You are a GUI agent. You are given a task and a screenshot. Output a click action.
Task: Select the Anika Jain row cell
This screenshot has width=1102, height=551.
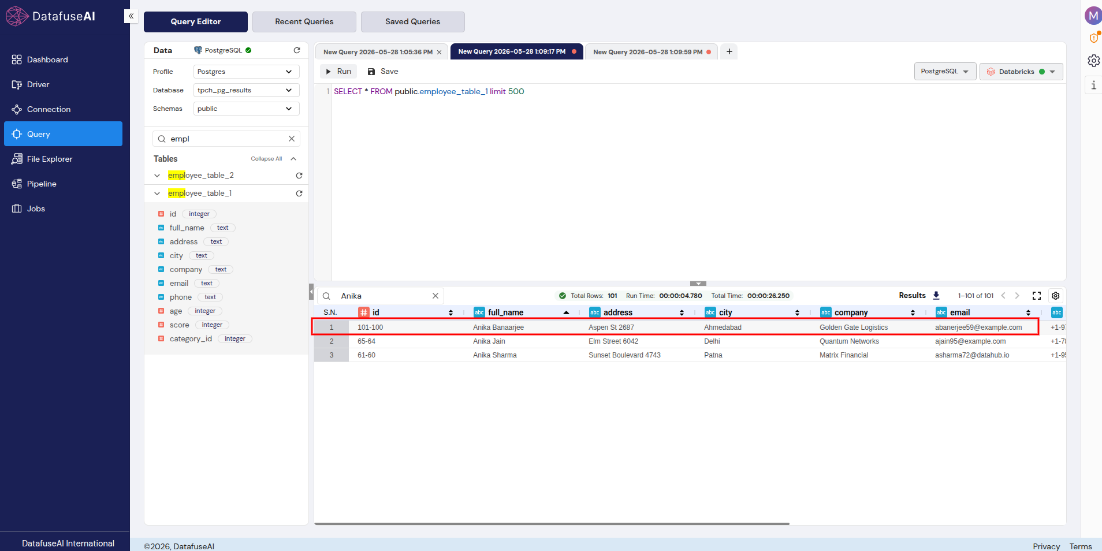489,341
